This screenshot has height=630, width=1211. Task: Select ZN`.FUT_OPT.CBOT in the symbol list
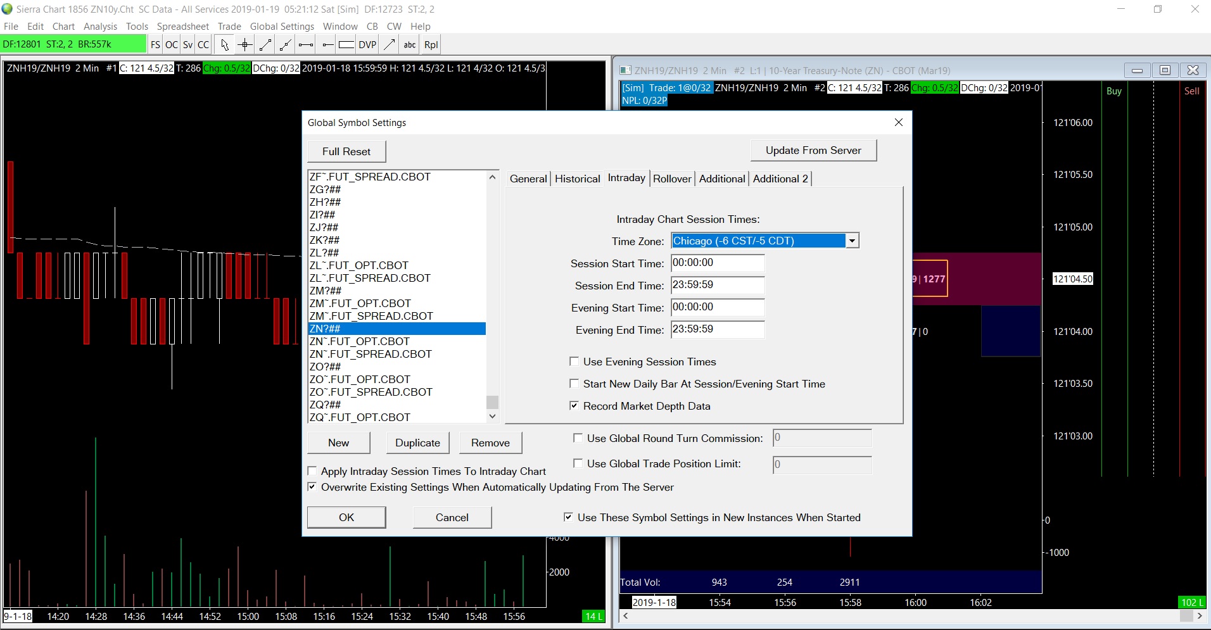(x=360, y=341)
